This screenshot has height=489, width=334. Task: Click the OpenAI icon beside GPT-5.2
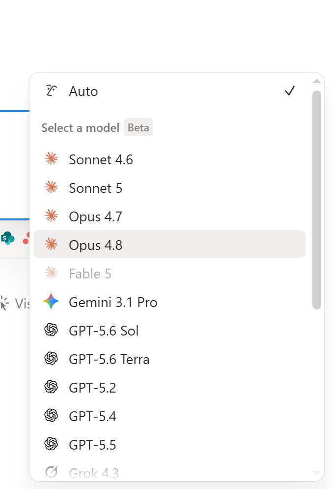[51, 387]
